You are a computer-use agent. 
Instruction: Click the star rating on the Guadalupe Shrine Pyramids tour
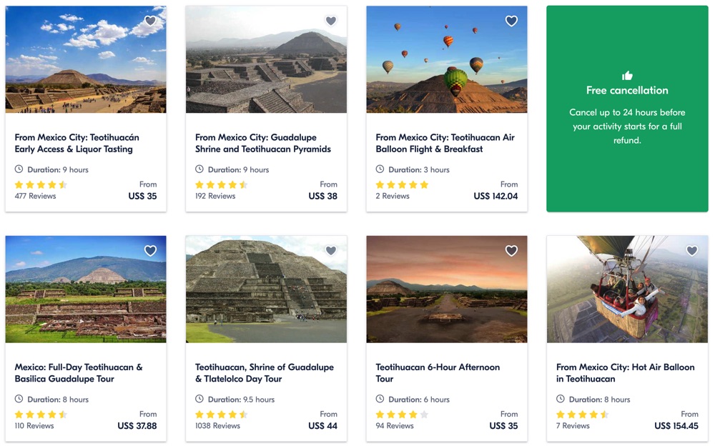click(222, 184)
